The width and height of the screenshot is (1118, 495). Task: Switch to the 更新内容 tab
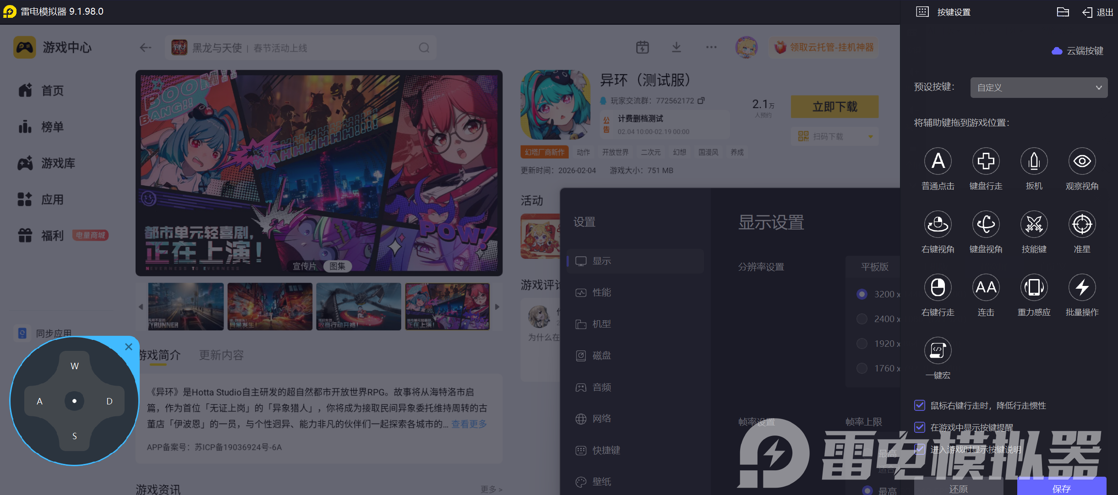221,355
